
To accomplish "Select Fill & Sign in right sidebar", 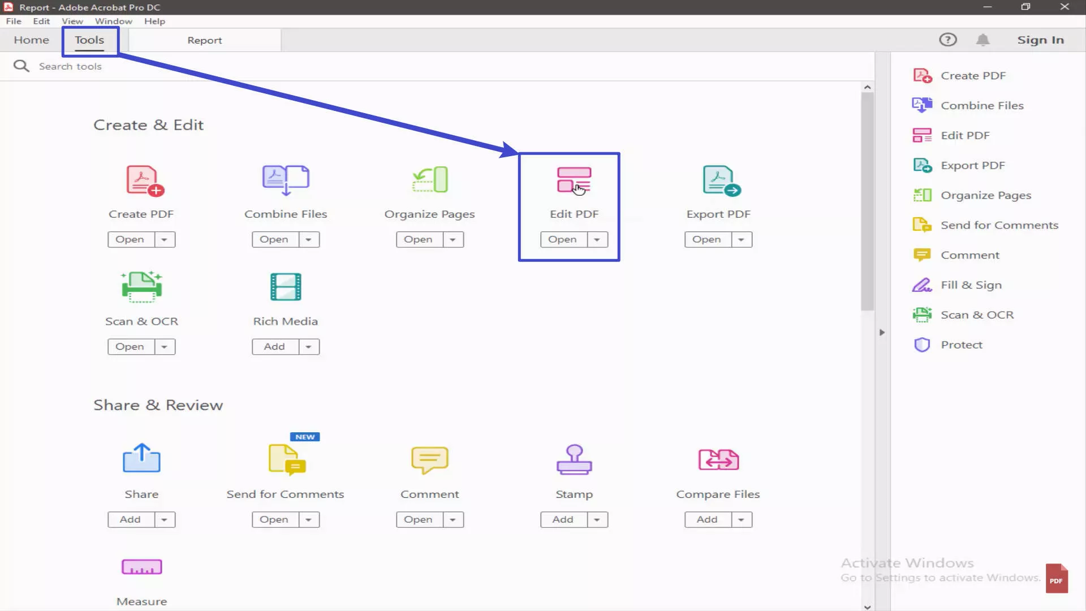I will [x=971, y=285].
